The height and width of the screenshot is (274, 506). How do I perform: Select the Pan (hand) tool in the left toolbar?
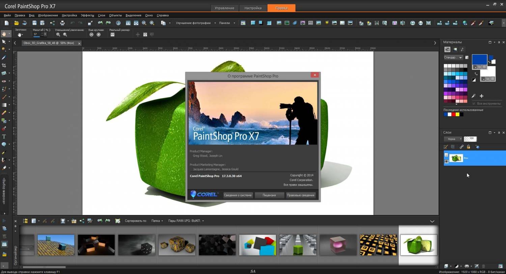4,34
